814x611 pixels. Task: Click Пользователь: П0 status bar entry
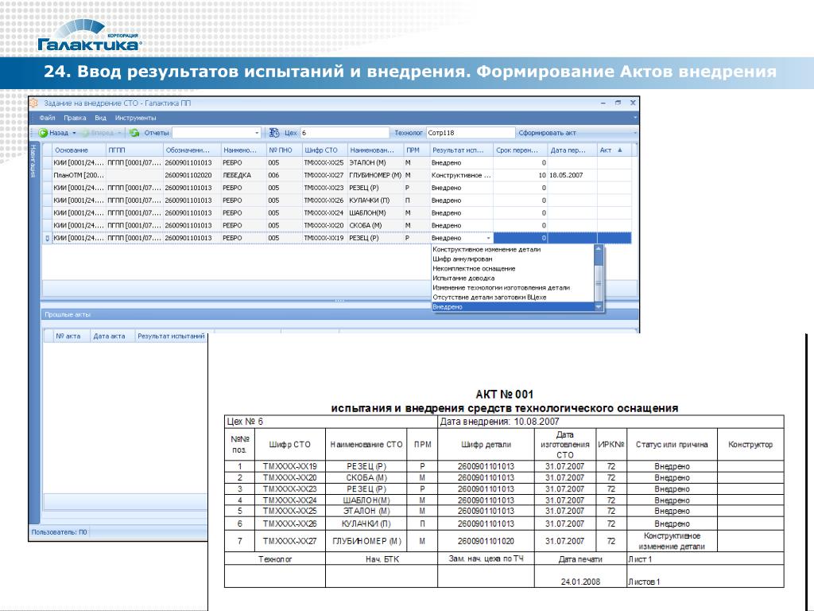click(x=59, y=532)
